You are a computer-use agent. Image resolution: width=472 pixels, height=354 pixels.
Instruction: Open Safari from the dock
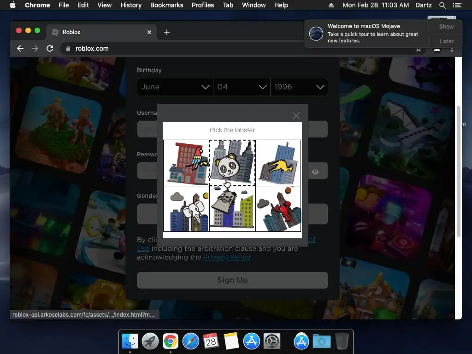click(191, 341)
